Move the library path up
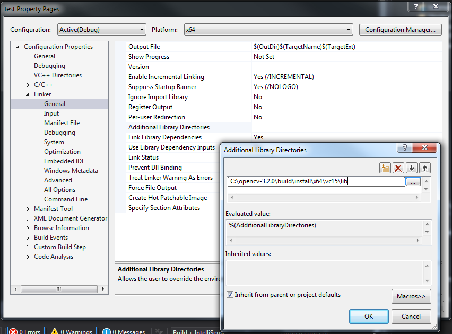 tap(426, 168)
